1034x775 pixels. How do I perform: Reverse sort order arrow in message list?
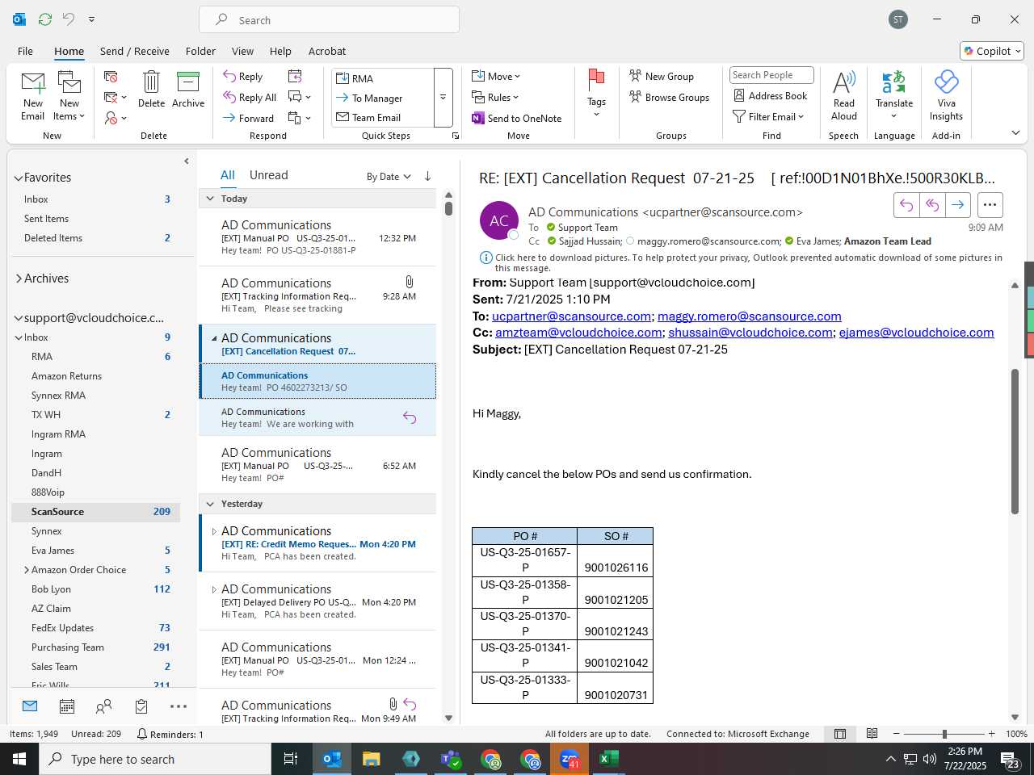427,176
